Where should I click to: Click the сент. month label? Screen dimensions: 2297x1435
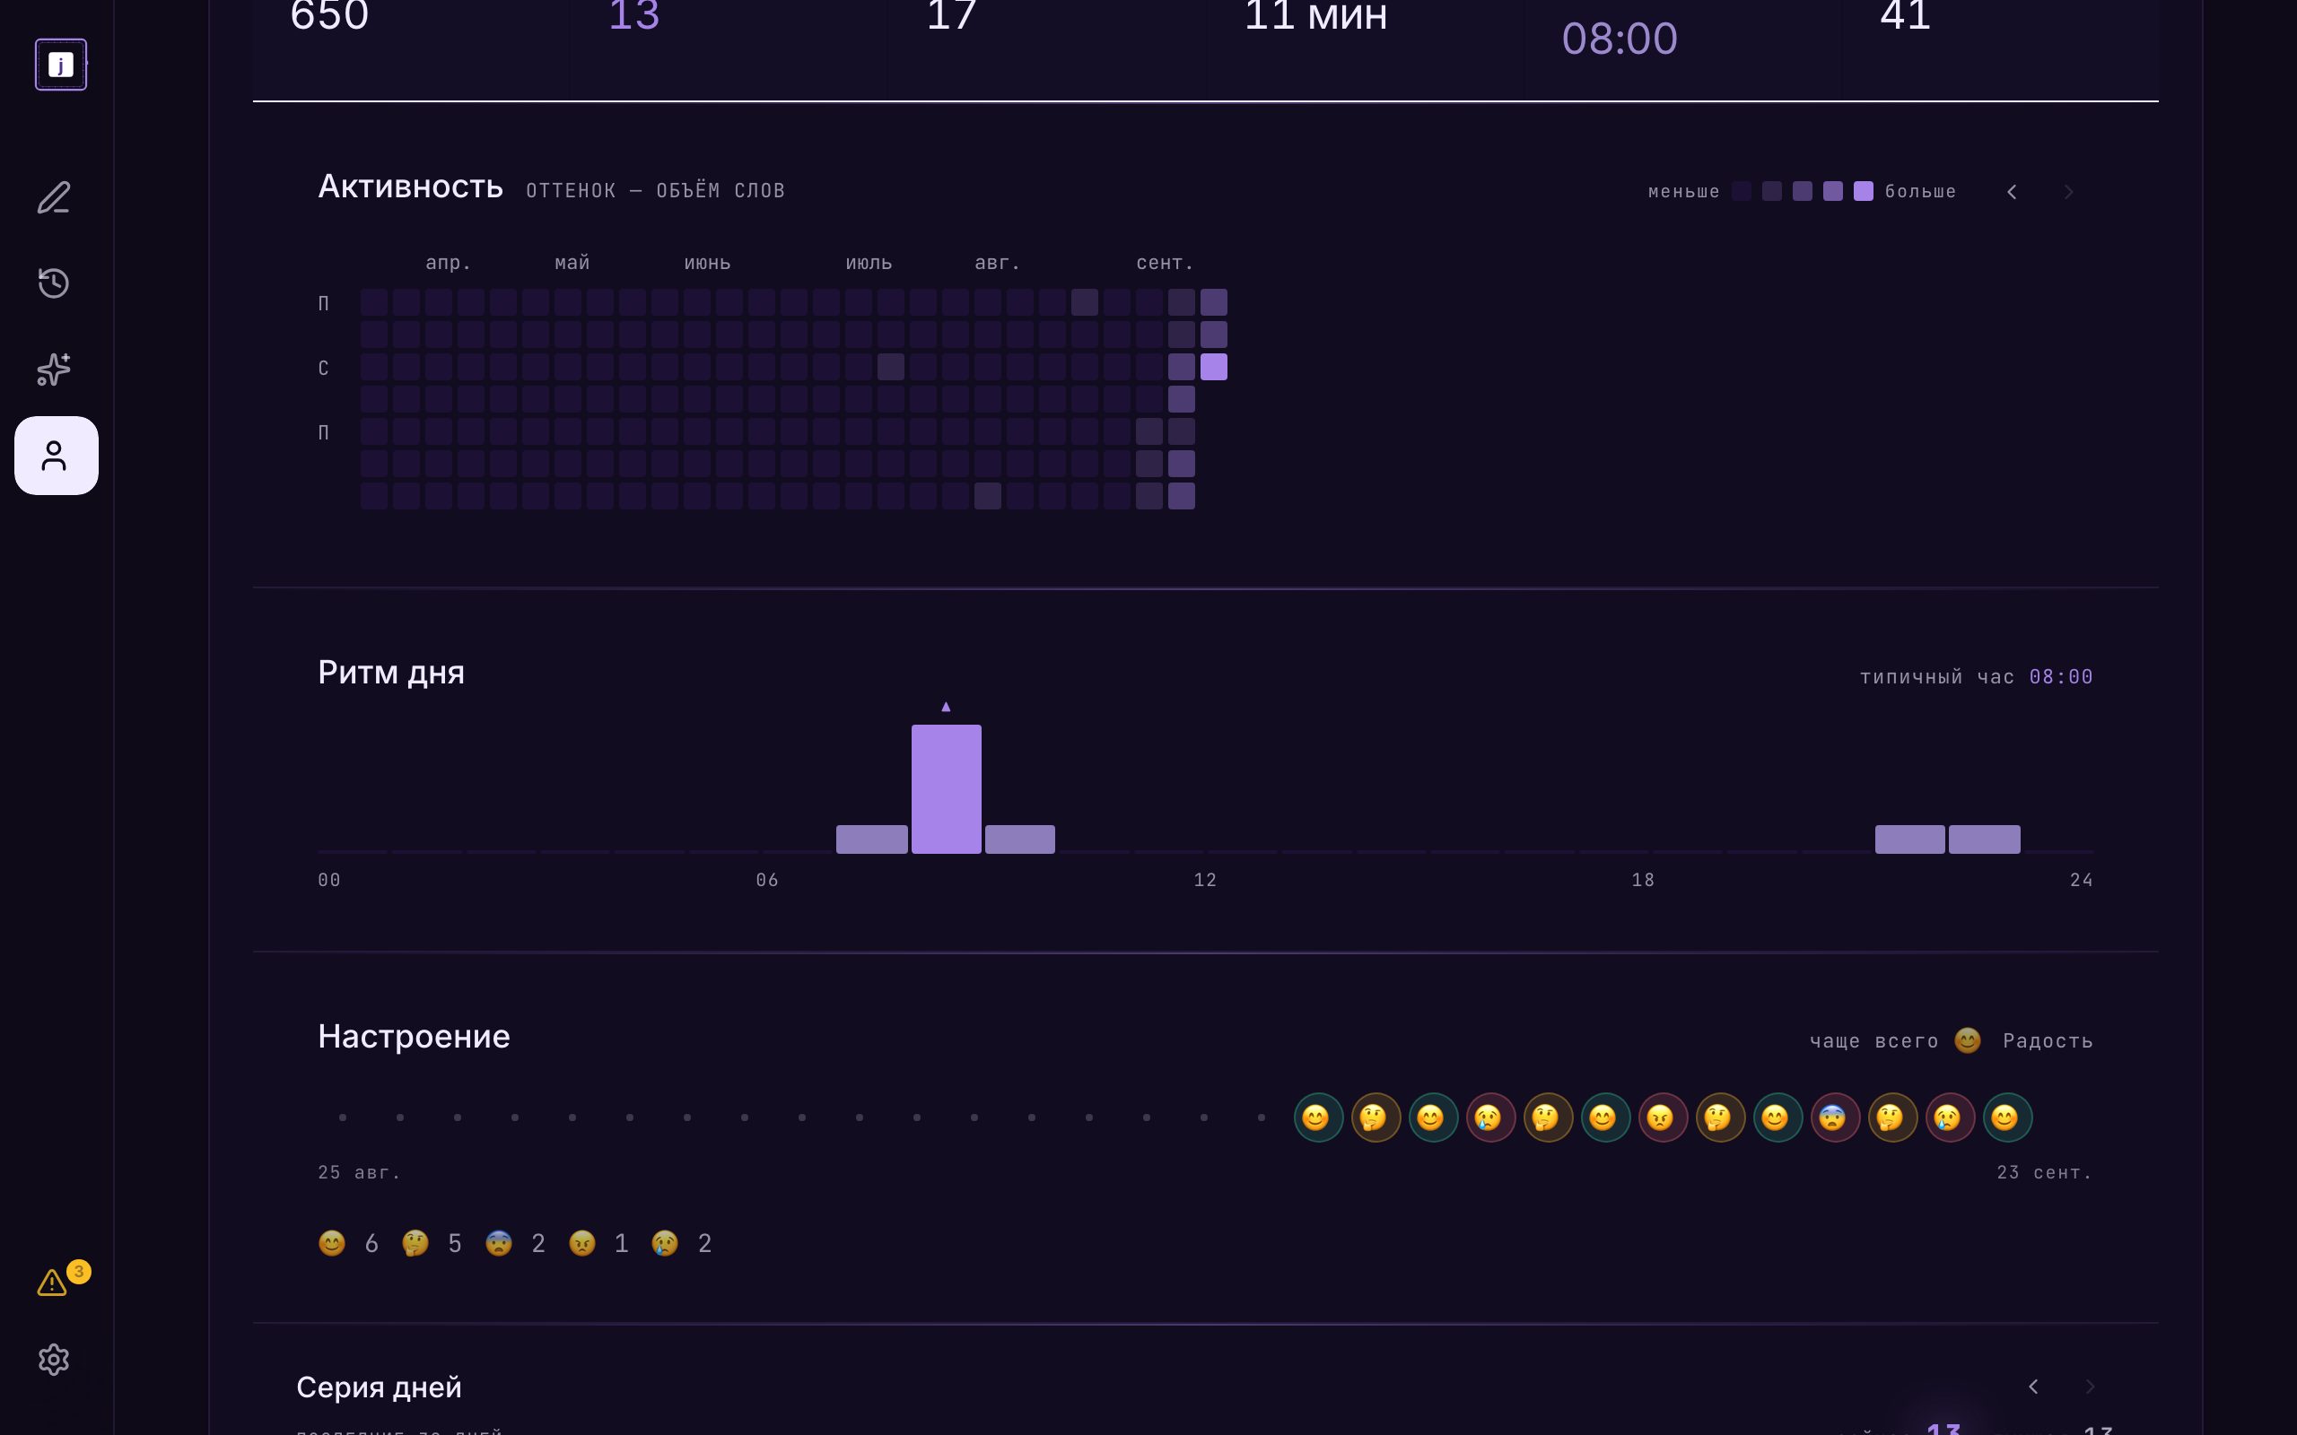coord(1165,263)
